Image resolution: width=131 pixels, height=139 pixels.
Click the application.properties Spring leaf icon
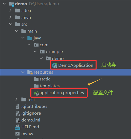click(x=36, y=93)
